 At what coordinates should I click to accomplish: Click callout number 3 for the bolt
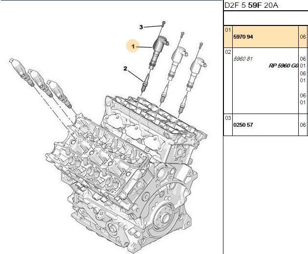141,27
